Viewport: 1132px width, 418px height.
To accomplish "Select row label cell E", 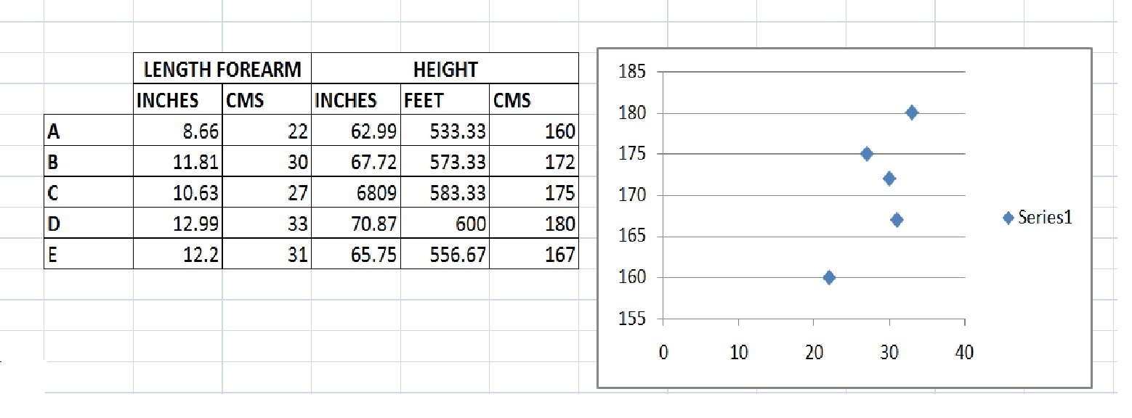I will [x=89, y=255].
